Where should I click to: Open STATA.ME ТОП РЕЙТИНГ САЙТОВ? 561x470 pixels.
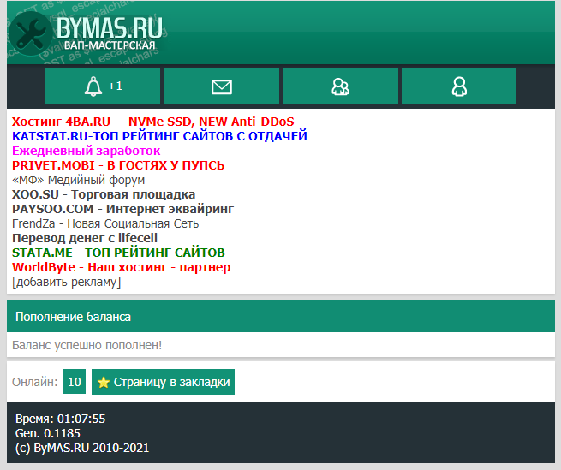pyautogui.click(x=118, y=253)
